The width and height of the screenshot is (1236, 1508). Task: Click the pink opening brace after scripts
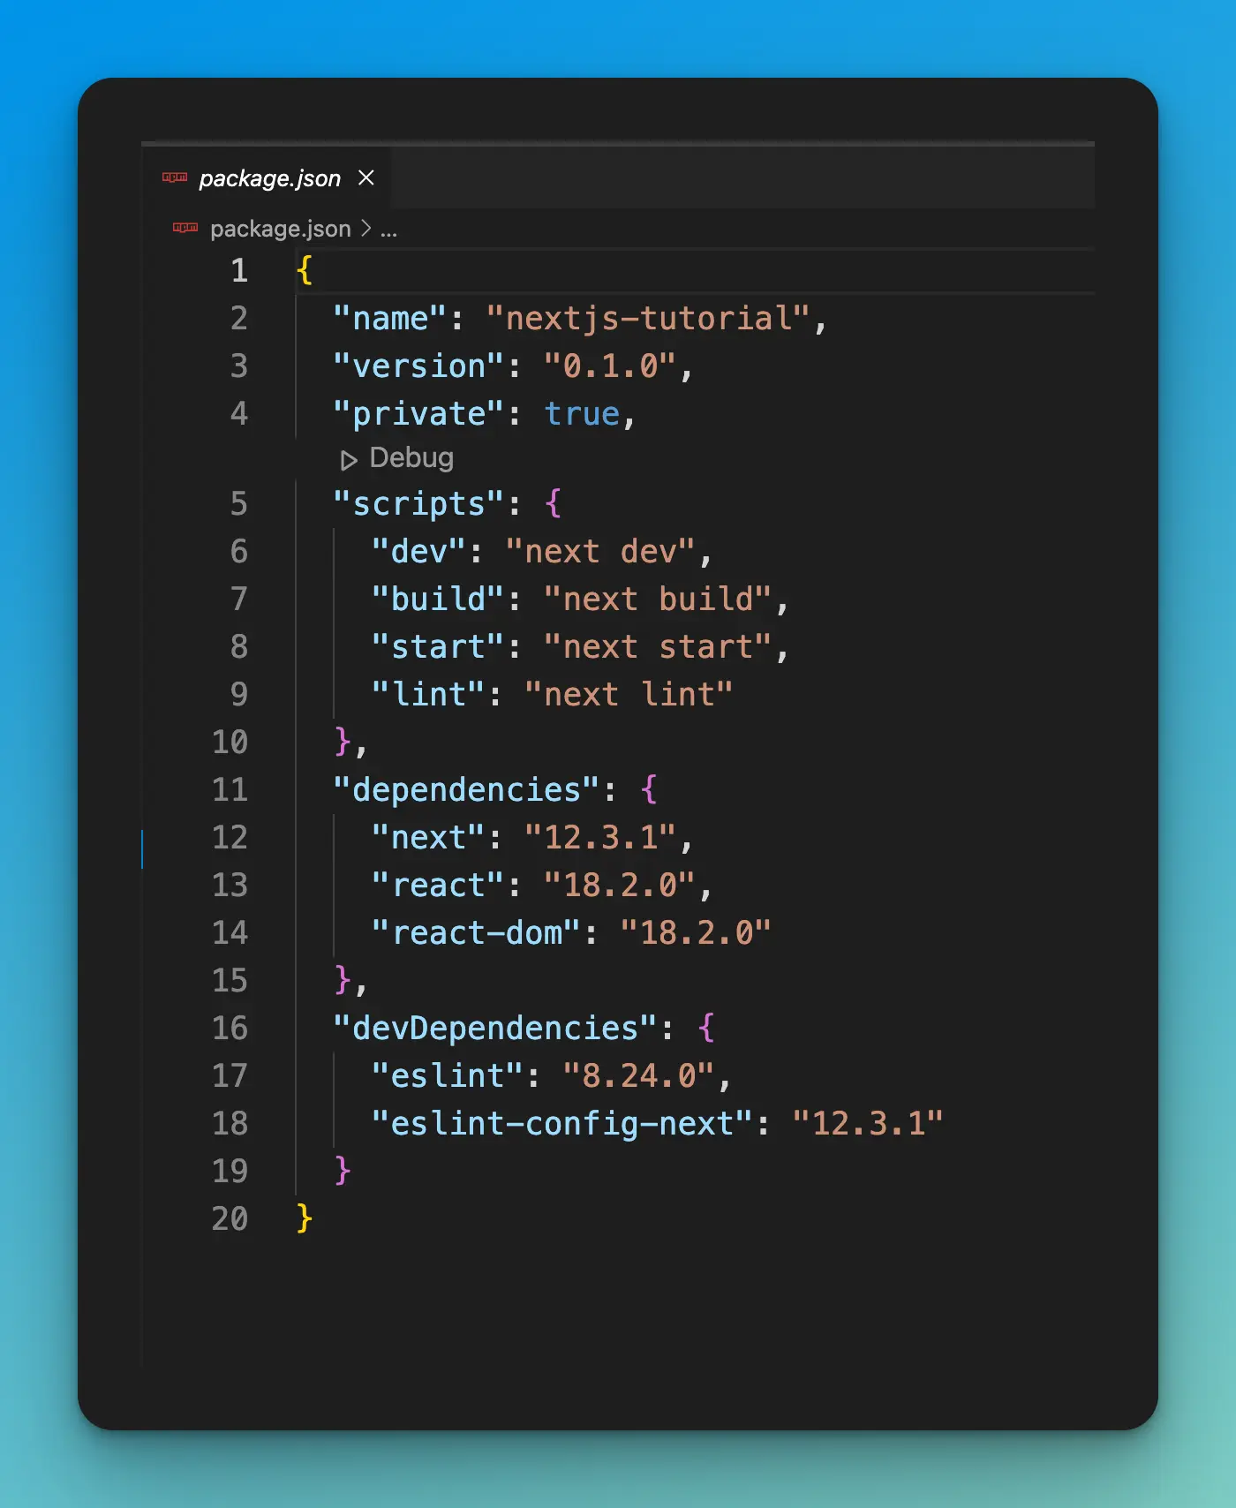553,504
